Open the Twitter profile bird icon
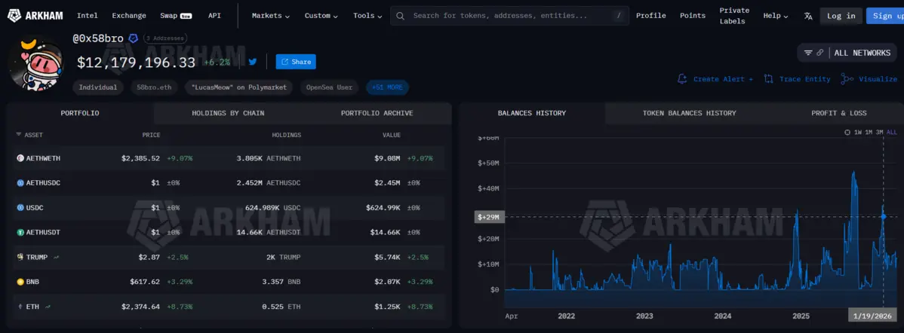Viewport: 904px width, 333px height. coord(253,62)
